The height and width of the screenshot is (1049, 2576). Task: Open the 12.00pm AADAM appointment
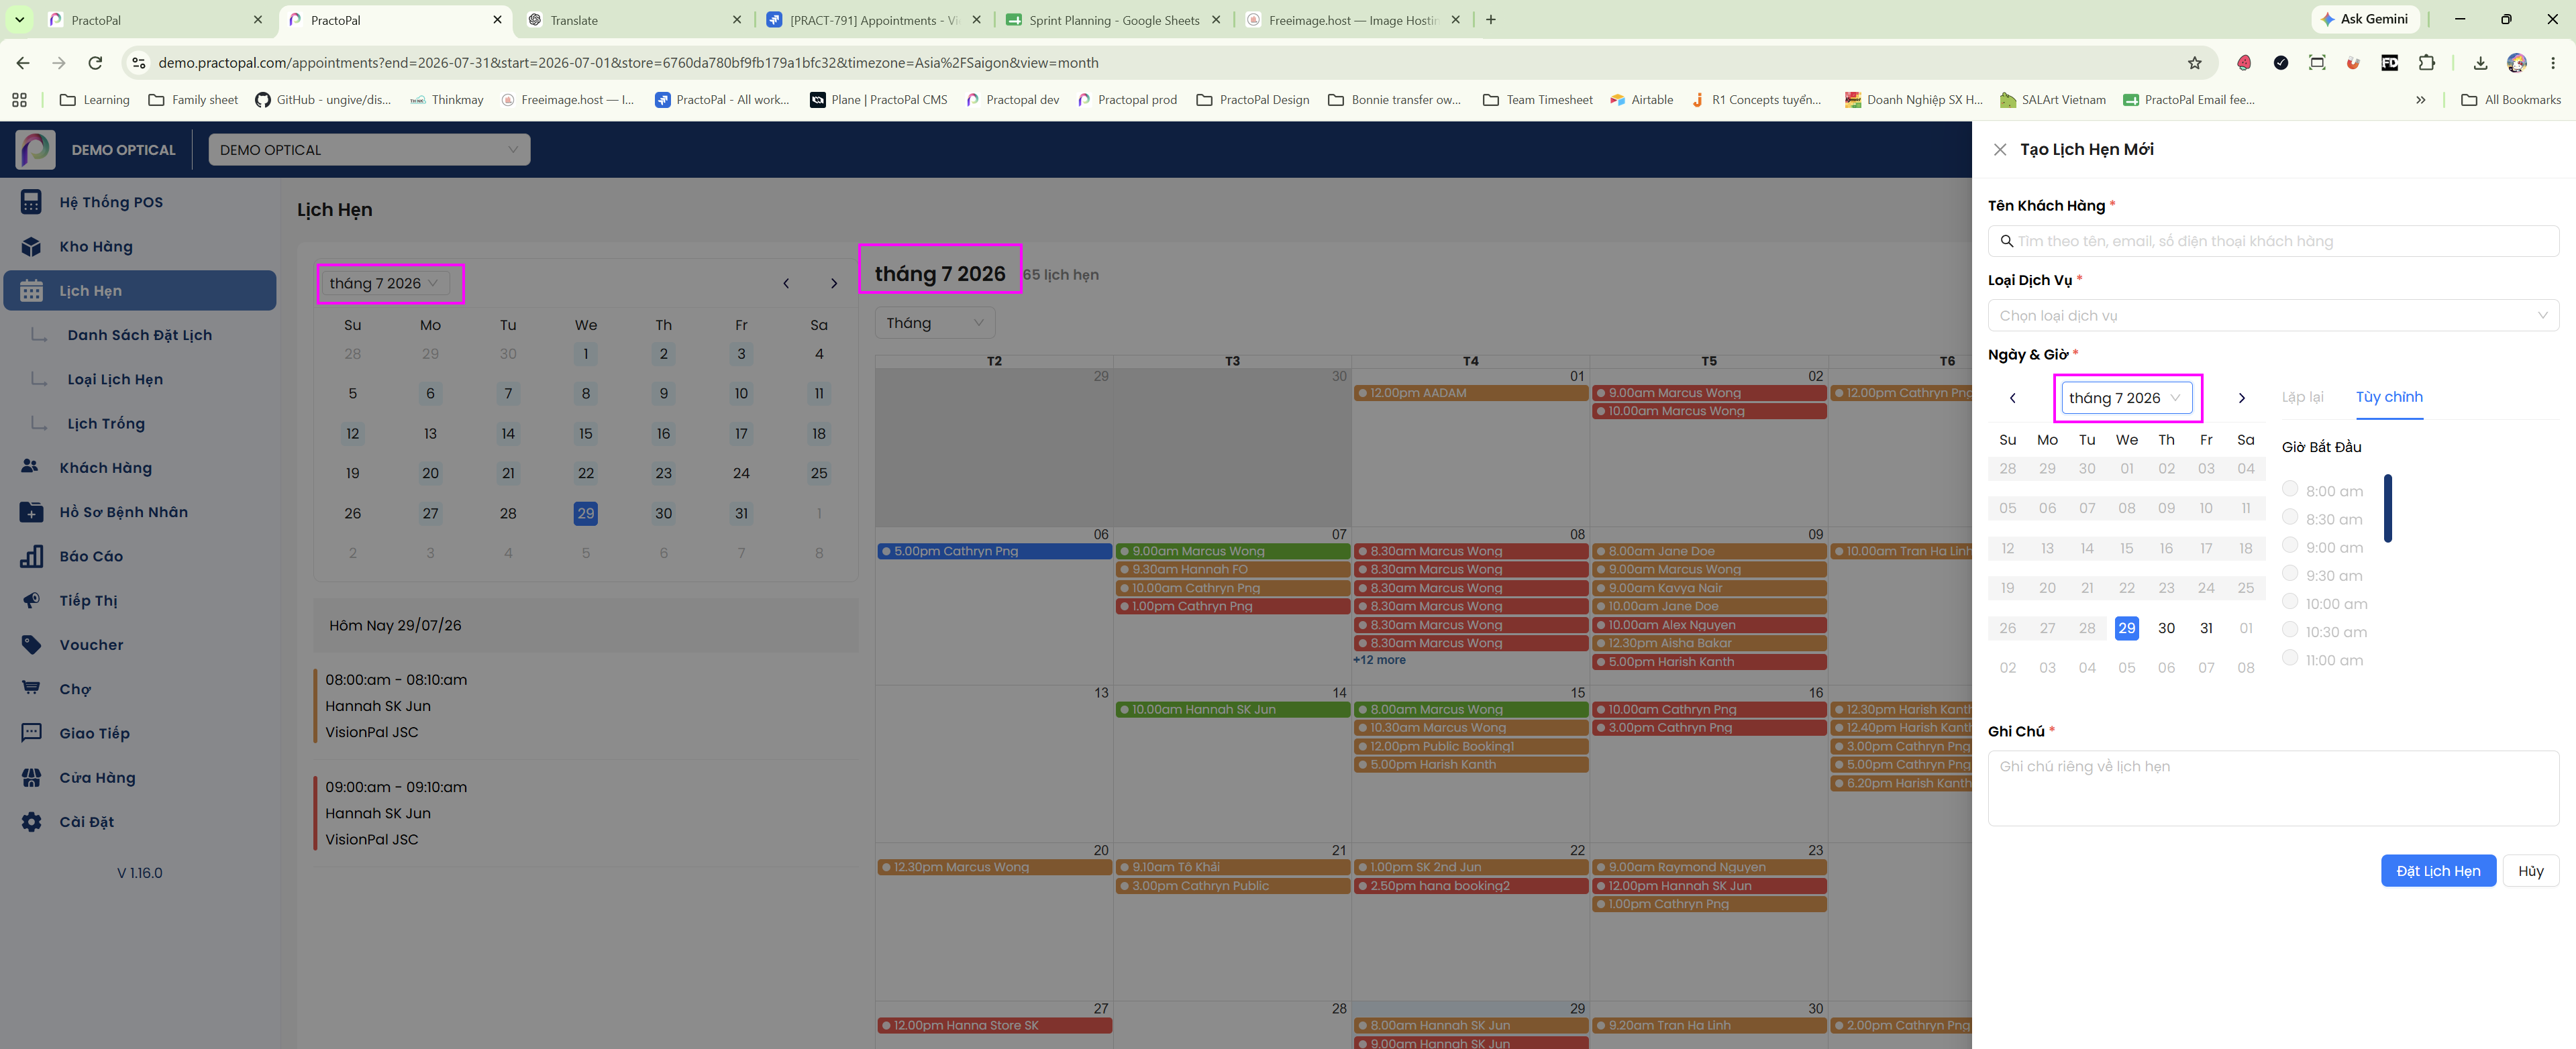point(1470,393)
